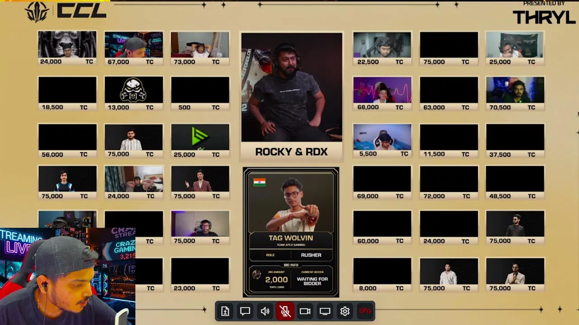This screenshot has height=325, width=579.
Task: Hang up the call
Action: click(365, 311)
